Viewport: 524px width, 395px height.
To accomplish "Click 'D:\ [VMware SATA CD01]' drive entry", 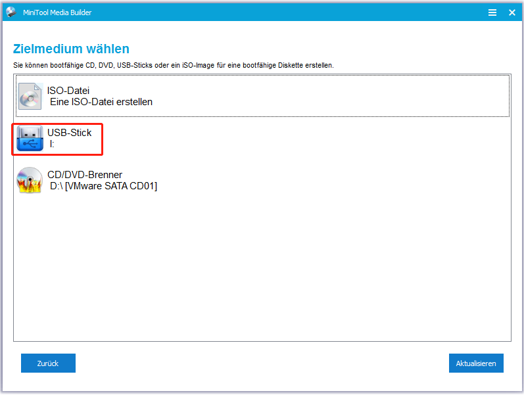I will tap(104, 186).
